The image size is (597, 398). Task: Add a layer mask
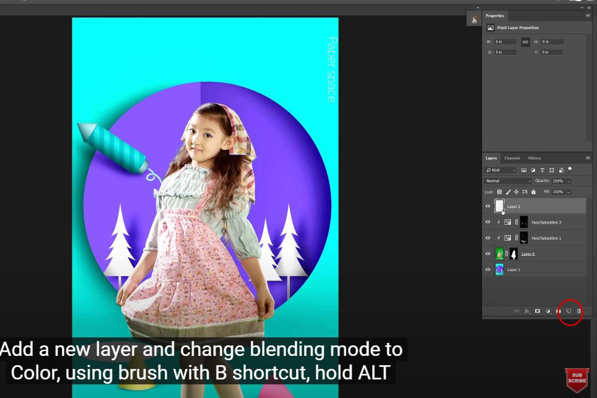[x=537, y=311]
